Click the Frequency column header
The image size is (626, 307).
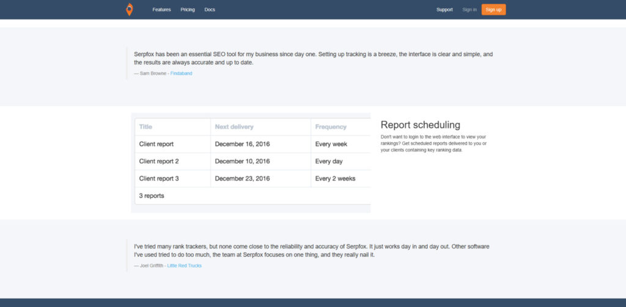(x=331, y=127)
